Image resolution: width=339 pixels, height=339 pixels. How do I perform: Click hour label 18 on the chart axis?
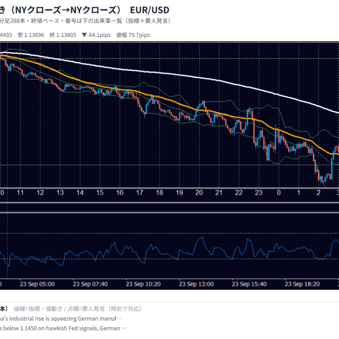pyautogui.click(x=160, y=192)
